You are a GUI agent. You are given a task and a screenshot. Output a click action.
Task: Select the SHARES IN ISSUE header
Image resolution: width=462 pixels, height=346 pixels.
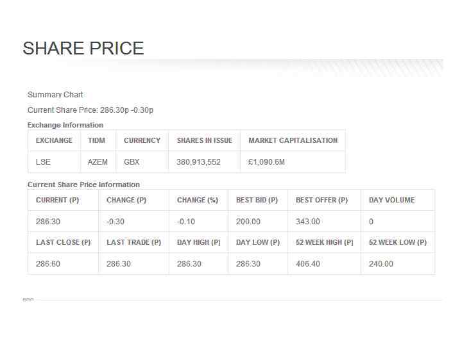coord(204,140)
